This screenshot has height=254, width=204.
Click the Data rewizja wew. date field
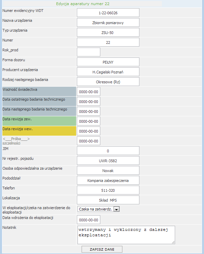pos(88,131)
